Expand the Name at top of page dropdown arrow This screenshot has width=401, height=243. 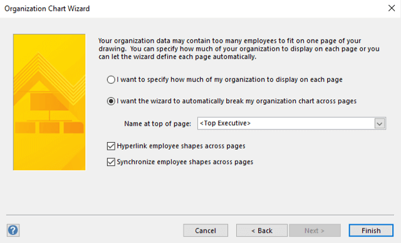click(x=380, y=123)
